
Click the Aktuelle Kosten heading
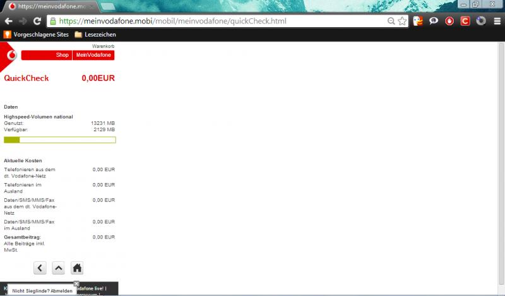coord(23,161)
